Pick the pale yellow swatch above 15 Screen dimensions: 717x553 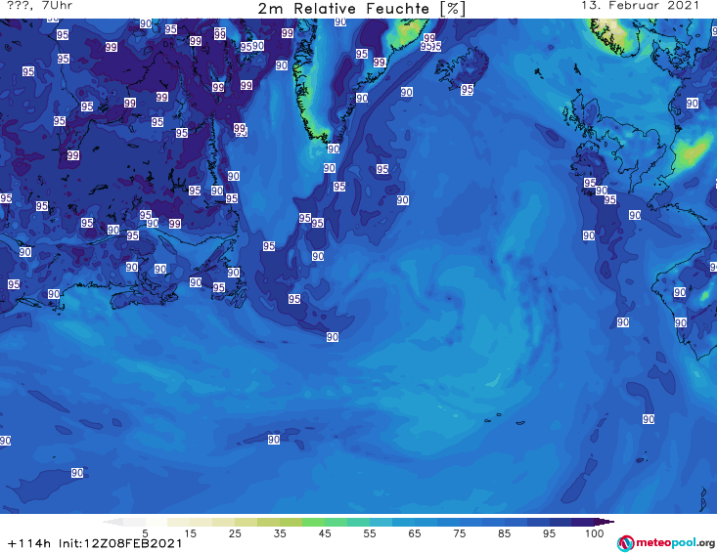(x=178, y=522)
